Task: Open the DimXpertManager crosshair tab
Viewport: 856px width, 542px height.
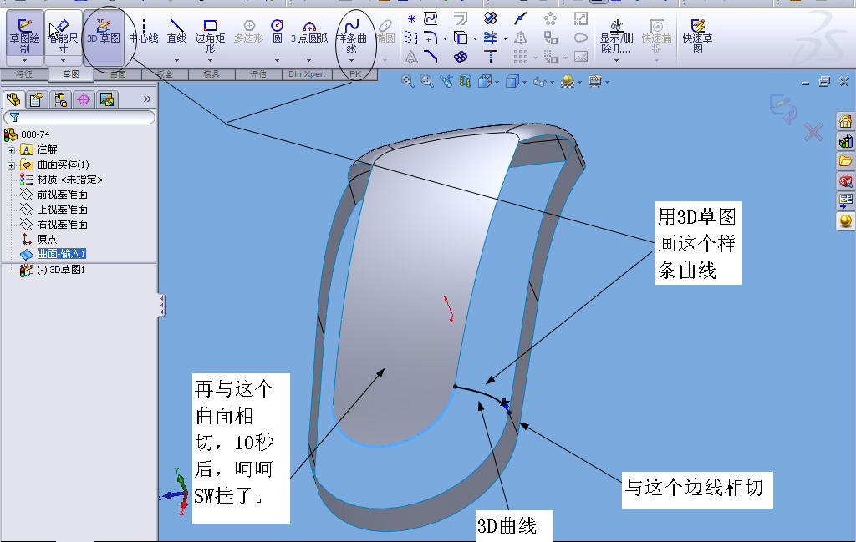Action: [x=84, y=99]
